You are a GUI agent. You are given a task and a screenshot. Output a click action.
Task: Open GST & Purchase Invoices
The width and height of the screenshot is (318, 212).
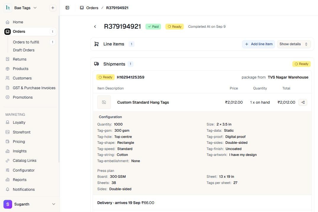[34, 88]
